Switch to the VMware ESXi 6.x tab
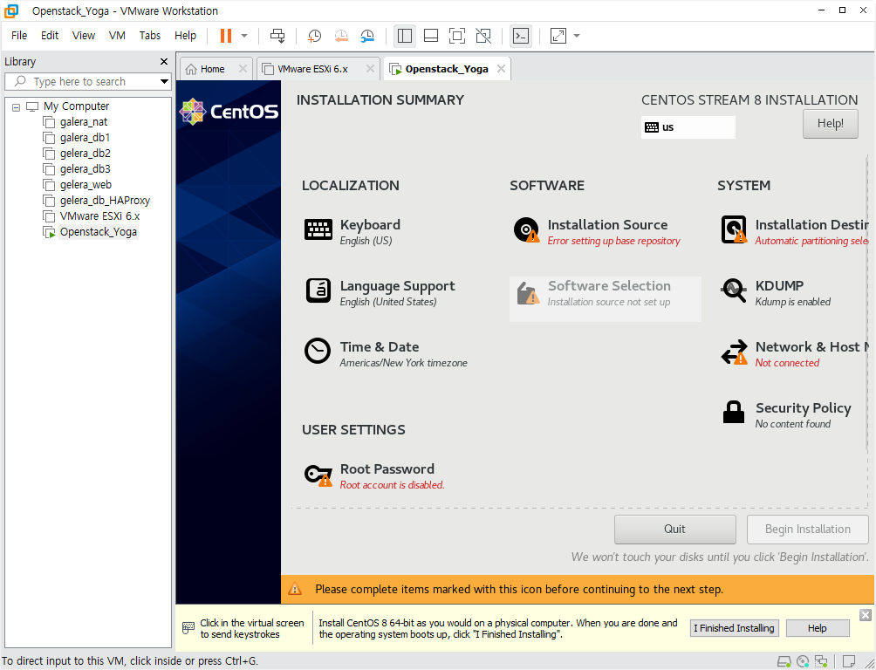Screen dimensions: 876x670 (x=312, y=69)
